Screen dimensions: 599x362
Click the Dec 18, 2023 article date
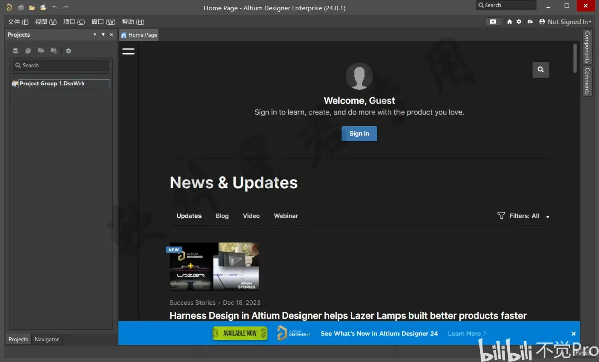(x=241, y=302)
